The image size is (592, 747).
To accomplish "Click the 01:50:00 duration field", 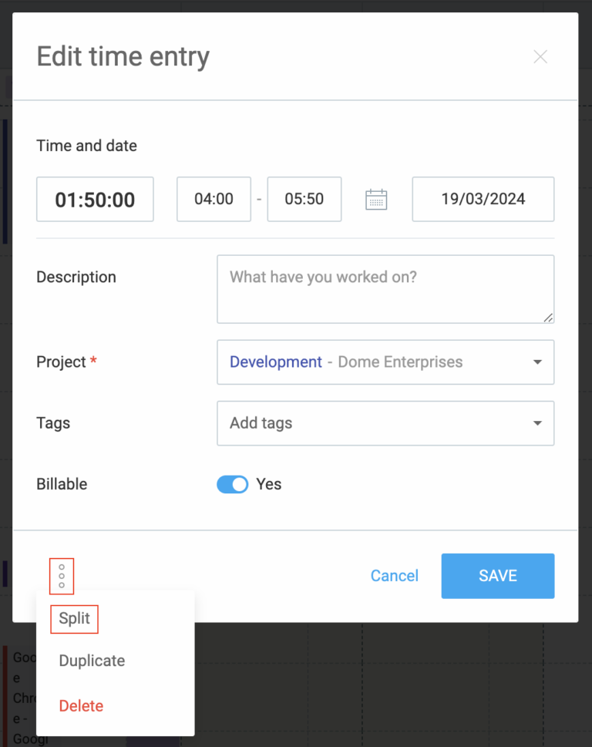I will [x=95, y=200].
